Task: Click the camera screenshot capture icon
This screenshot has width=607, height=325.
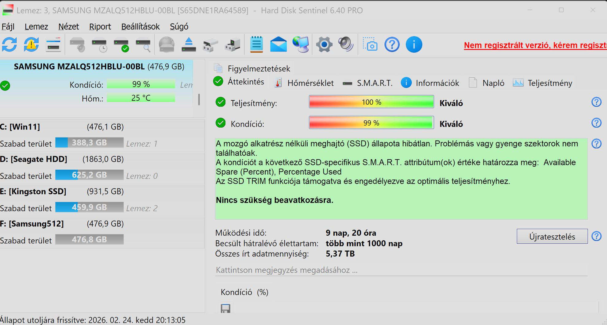Action: [x=370, y=45]
